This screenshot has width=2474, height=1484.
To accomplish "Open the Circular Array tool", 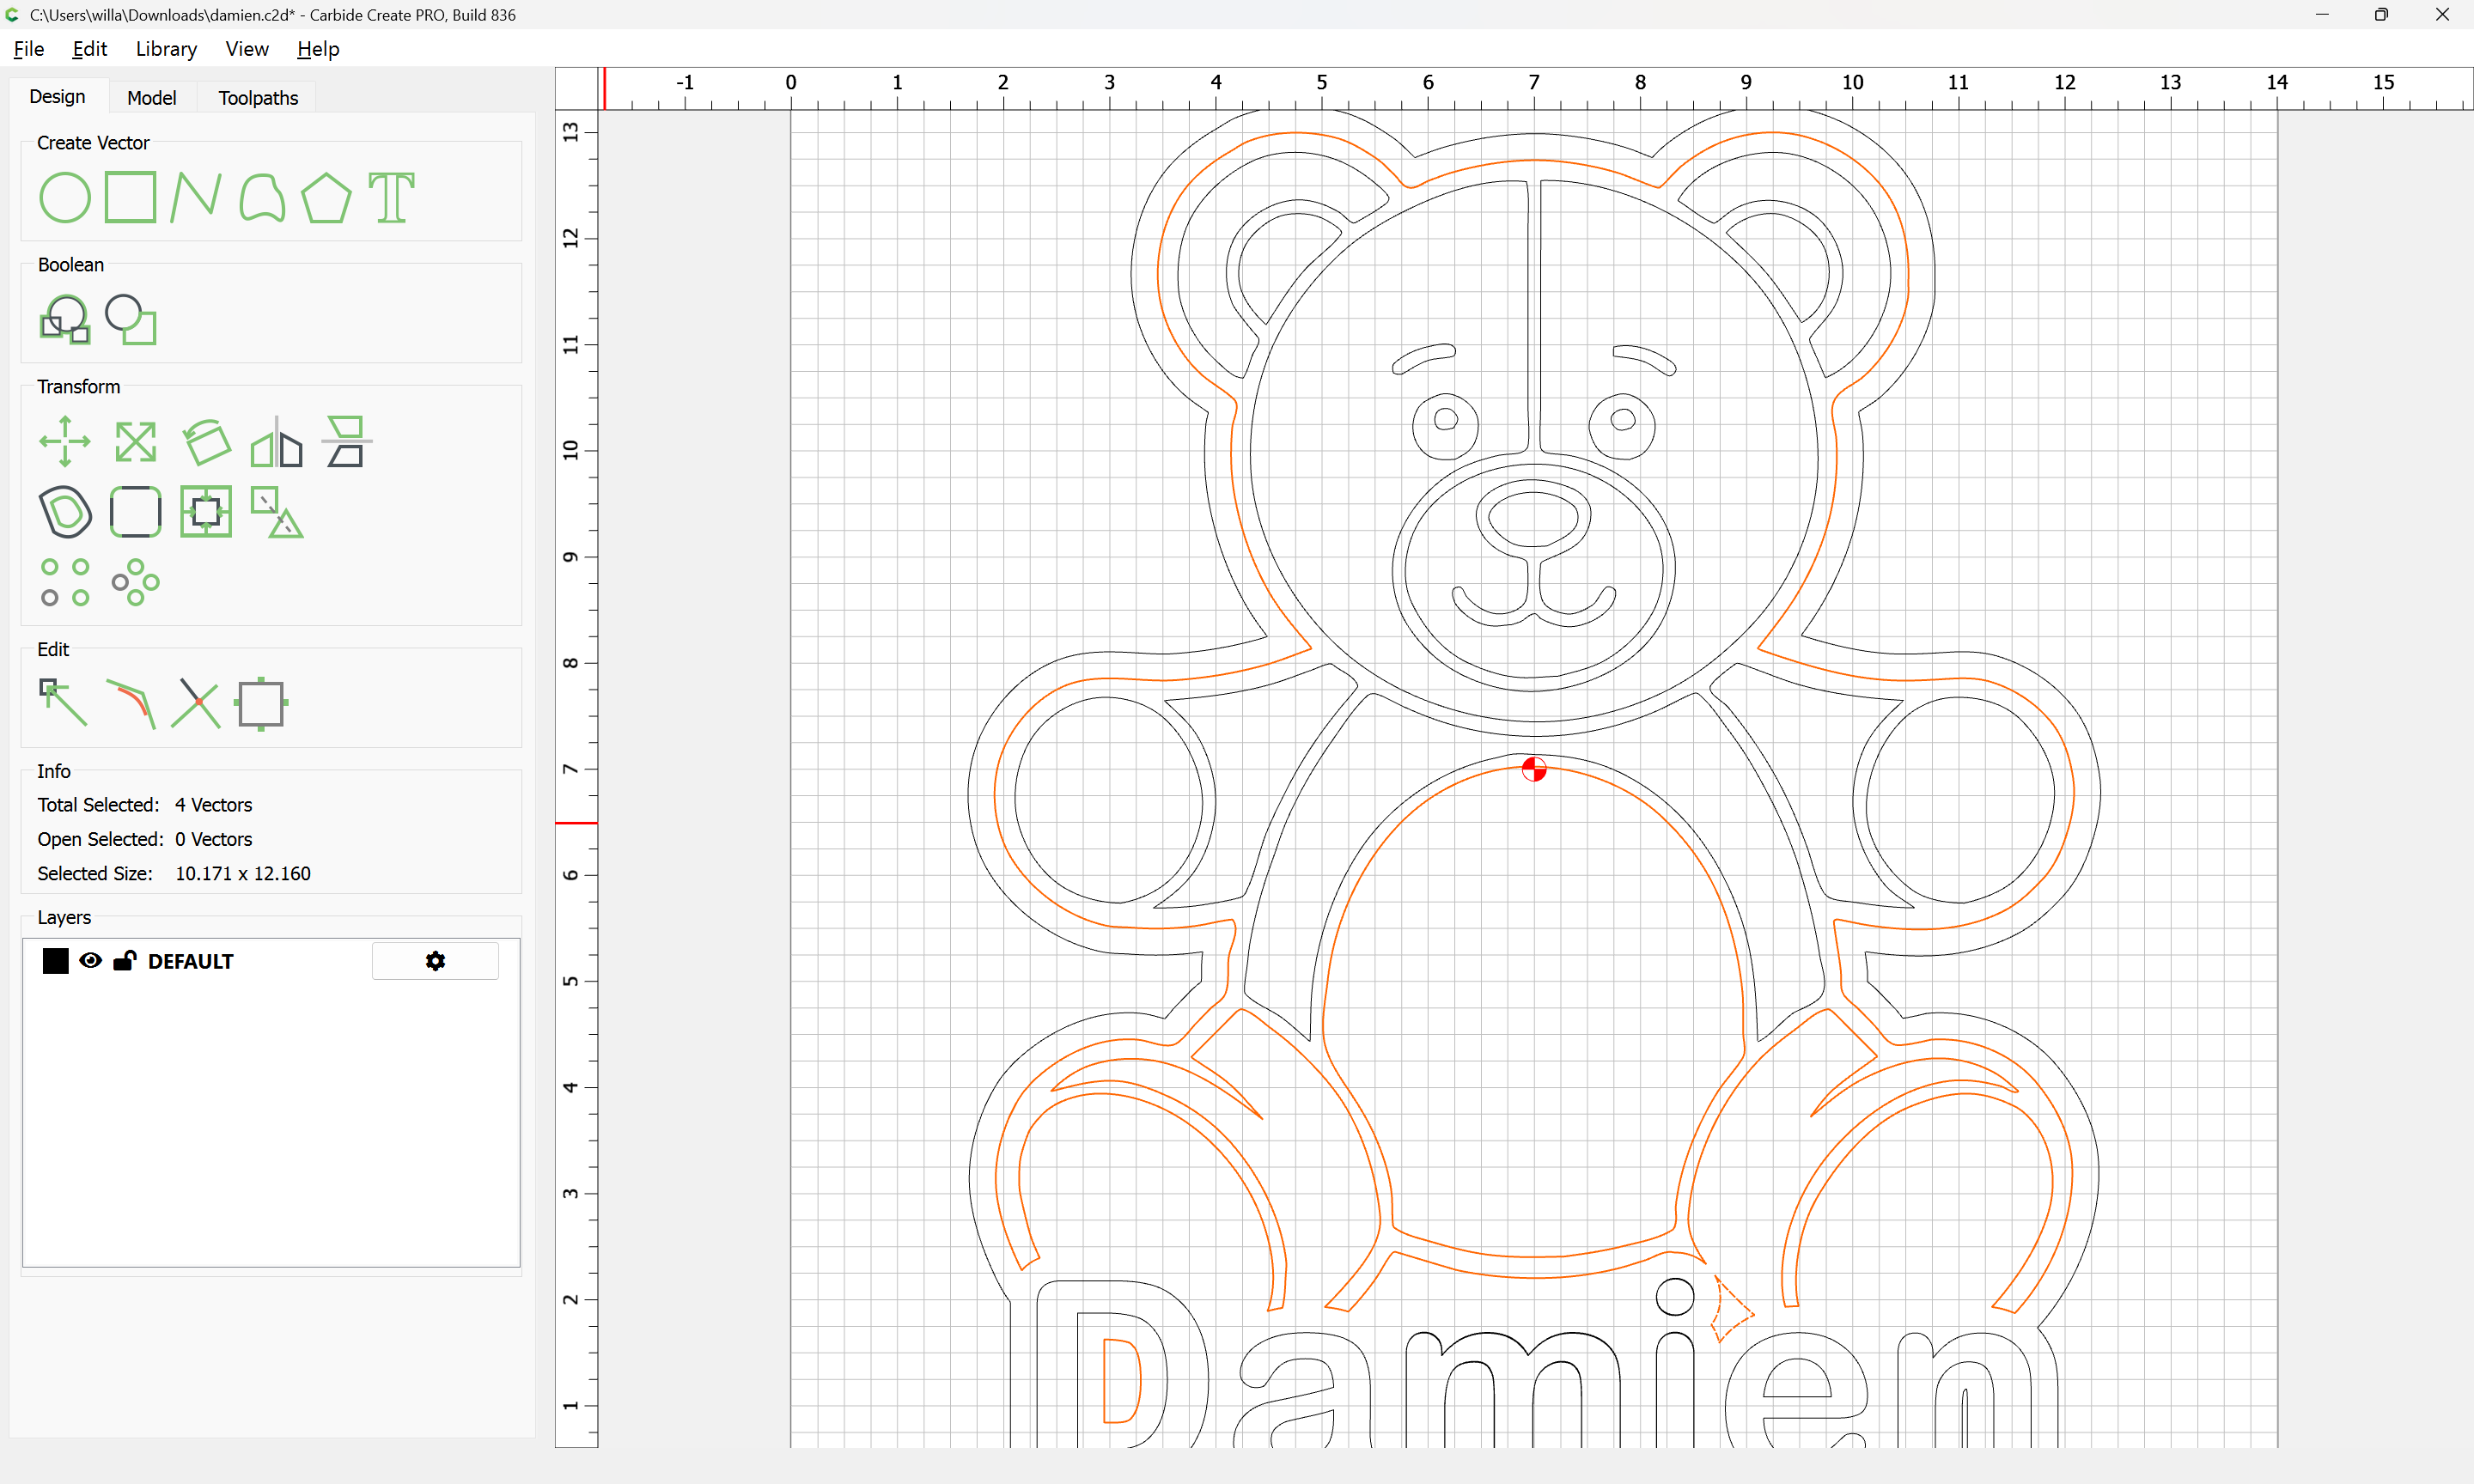I will coord(135,582).
